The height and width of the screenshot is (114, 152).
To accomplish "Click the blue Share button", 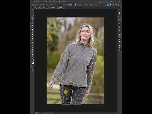I will click(x=106, y=5).
